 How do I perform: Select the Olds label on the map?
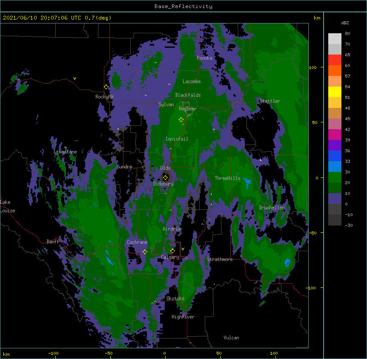165,168
